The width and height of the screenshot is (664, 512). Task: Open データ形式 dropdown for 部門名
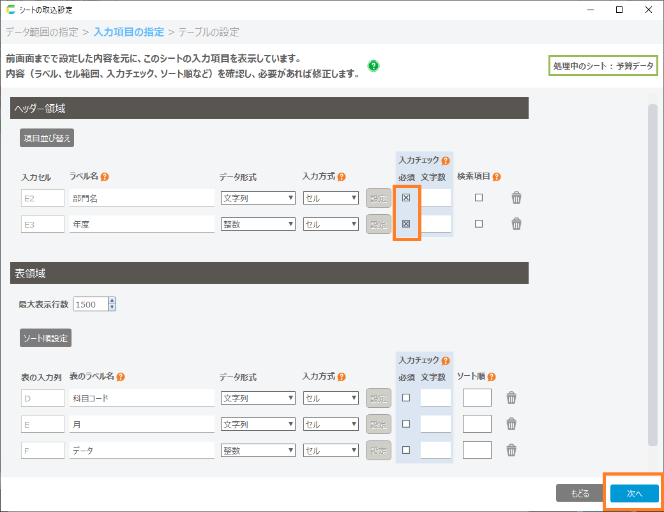point(258,198)
